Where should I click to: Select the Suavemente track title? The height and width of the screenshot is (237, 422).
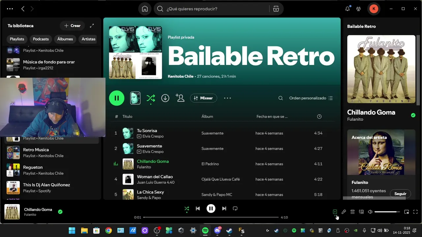point(149,146)
